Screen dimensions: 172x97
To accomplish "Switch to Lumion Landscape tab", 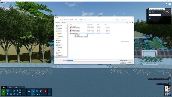I will (x=16, y=87).
